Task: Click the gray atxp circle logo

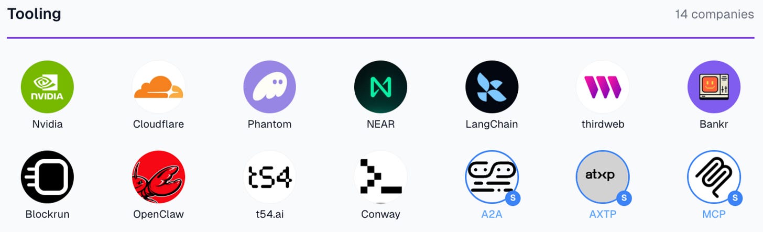Action: coord(603,177)
